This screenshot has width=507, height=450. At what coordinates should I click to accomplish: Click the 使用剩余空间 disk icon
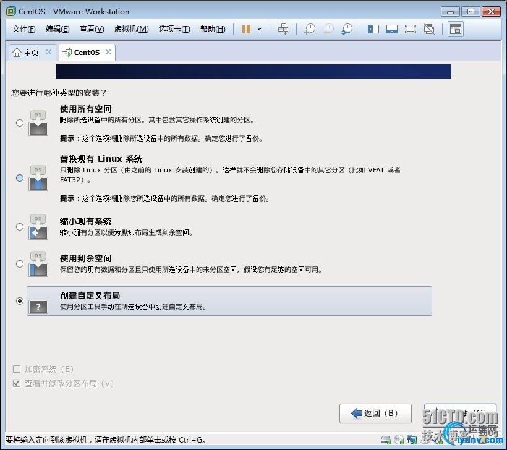coord(38,264)
